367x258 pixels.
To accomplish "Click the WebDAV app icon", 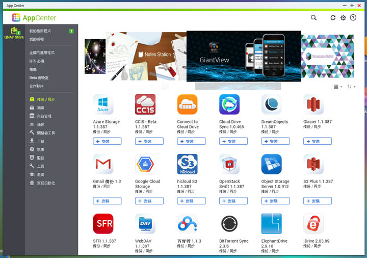I will [145, 224].
